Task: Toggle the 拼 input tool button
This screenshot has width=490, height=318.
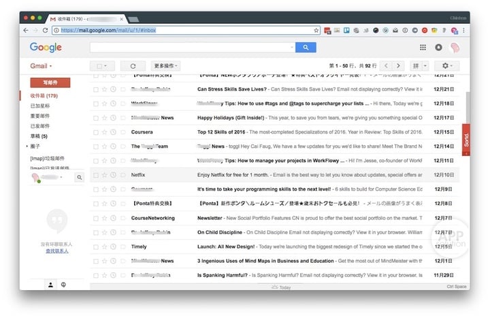Action: coord(416,65)
